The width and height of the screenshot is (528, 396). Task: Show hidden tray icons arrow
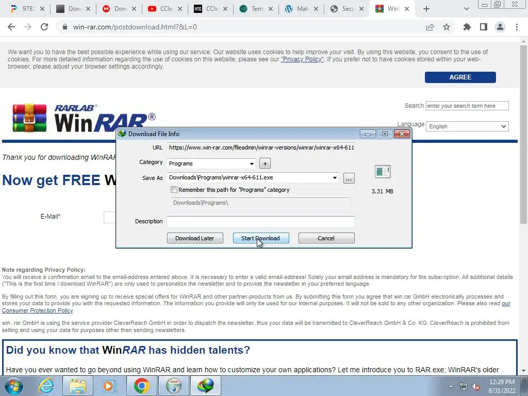coord(451,386)
